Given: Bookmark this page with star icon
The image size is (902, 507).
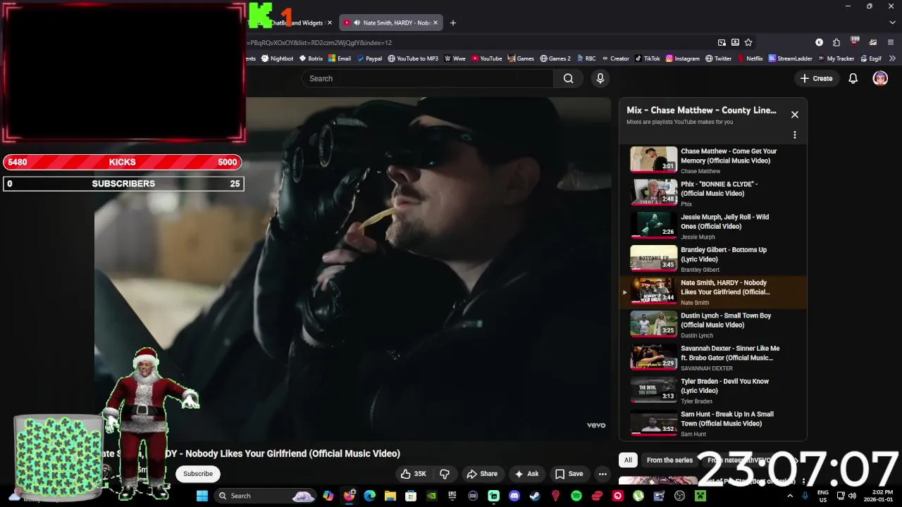Looking at the screenshot, I should point(748,42).
